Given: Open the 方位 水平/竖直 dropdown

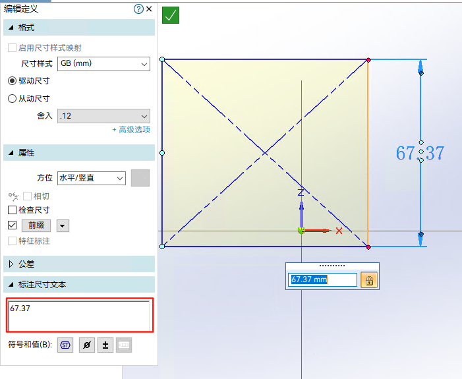Looking at the screenshot, I should click(91, 178).
